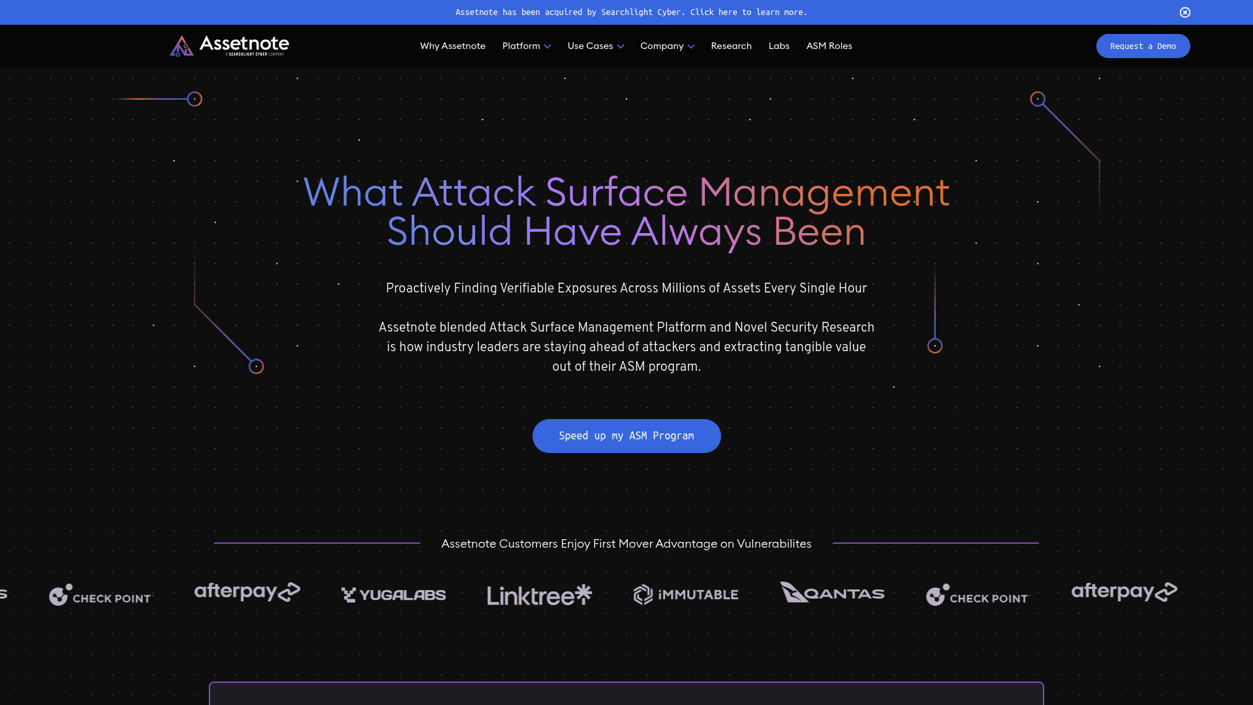Screen dimensions: 1253x705
Task: Expand the Platform dropdown menu
Action: pyautogui.click(x=527, y=46)
